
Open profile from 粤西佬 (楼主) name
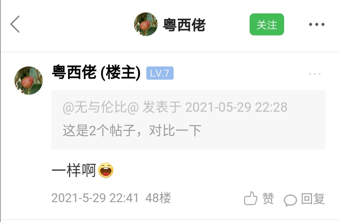pyautogui.click(x=96, y=73)
